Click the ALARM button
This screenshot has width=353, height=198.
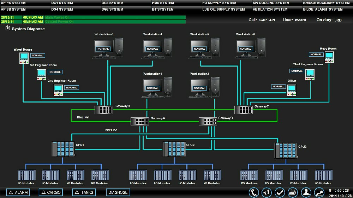(18, 192)
